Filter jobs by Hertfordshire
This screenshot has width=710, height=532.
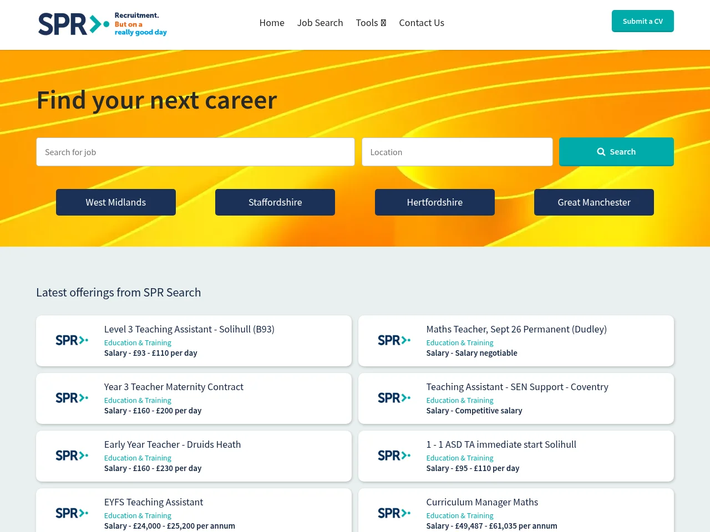click(x=435, y=202)
